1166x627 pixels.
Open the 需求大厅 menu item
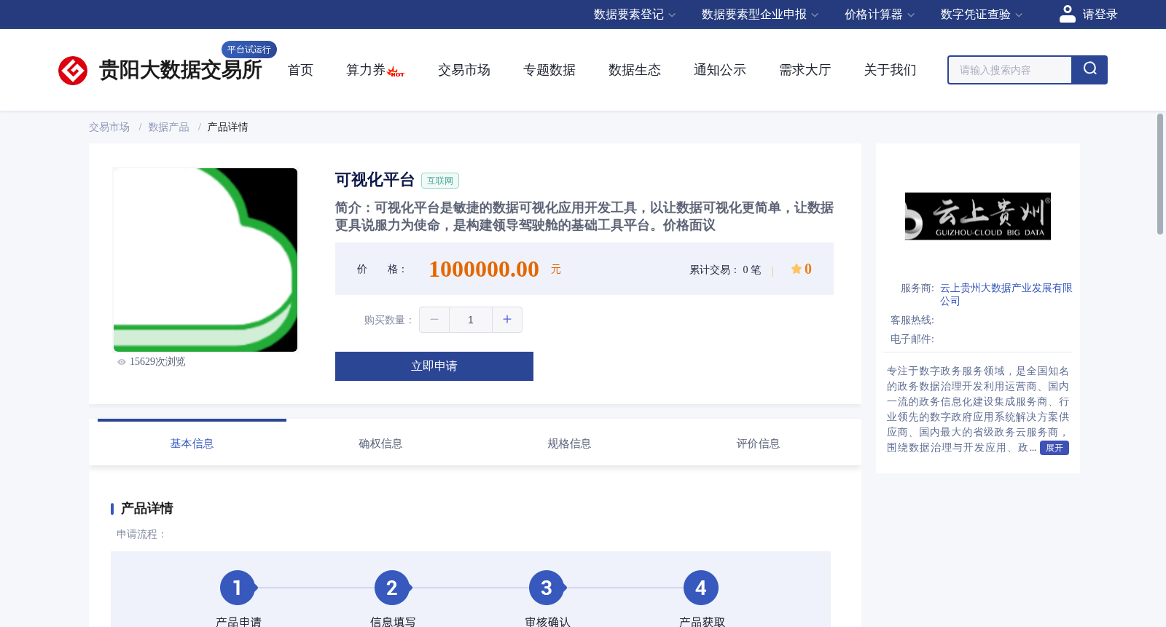805,70
